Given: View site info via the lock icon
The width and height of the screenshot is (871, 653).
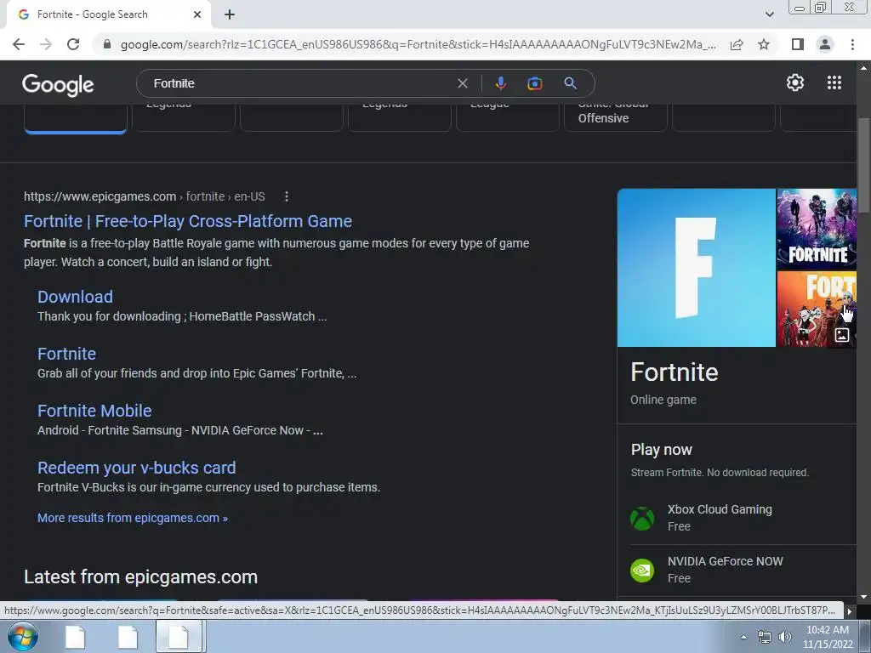Looking at the screenshot, I should (x=107, y=44).
